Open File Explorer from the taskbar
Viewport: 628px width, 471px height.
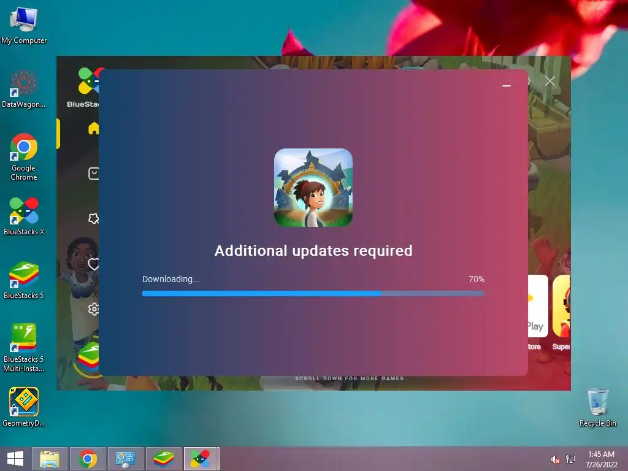pos(50,459)
